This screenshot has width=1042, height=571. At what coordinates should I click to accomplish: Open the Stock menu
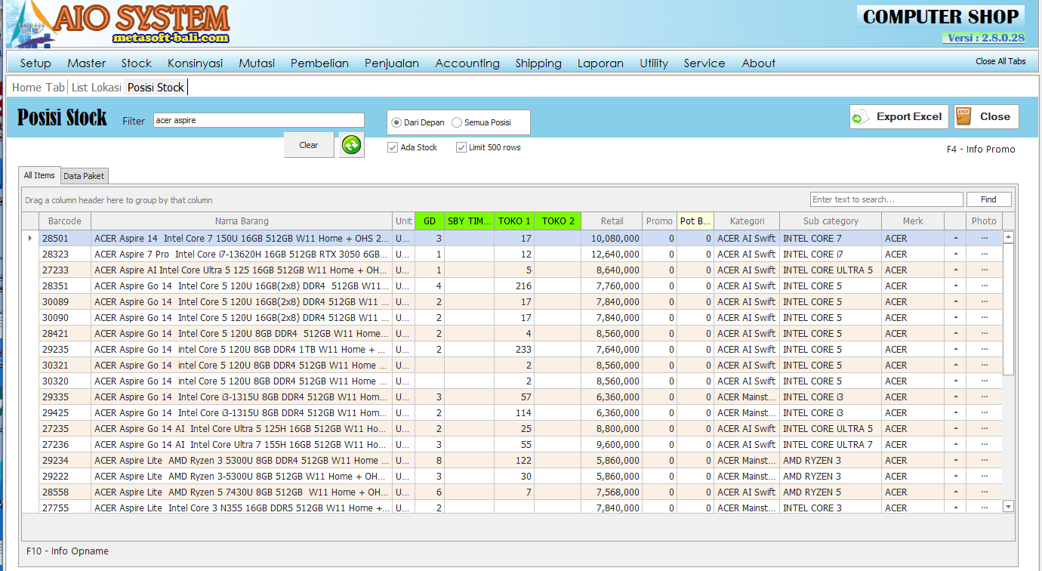pos(137,63)
